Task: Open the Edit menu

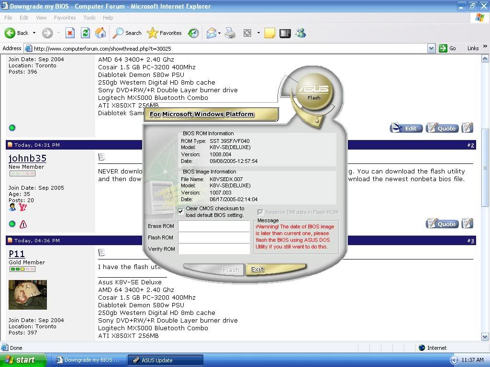Action: tap(24, 18)
